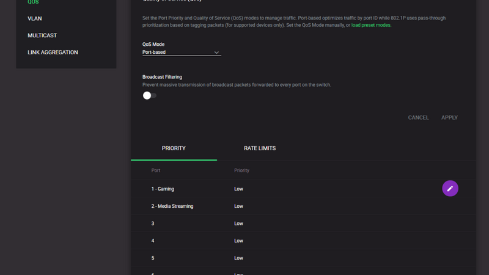
Task: Select the Priority tab
Action: pos(174,148)
